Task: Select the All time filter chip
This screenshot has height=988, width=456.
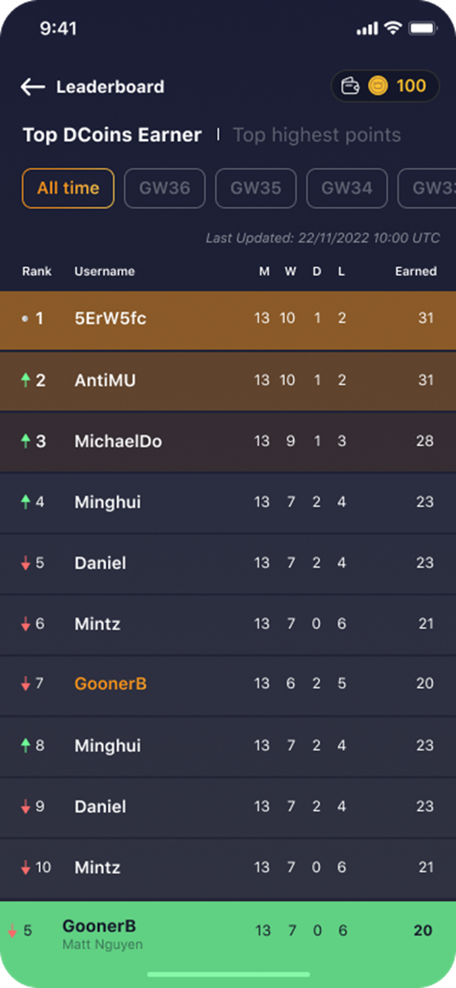Action: tap(68, 188)
